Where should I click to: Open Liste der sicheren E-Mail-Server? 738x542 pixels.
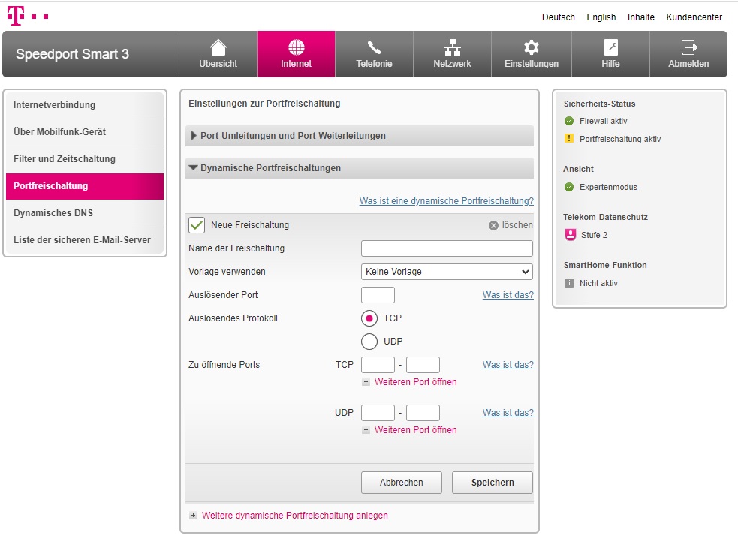pyautogui.click(x=85, y=240)
